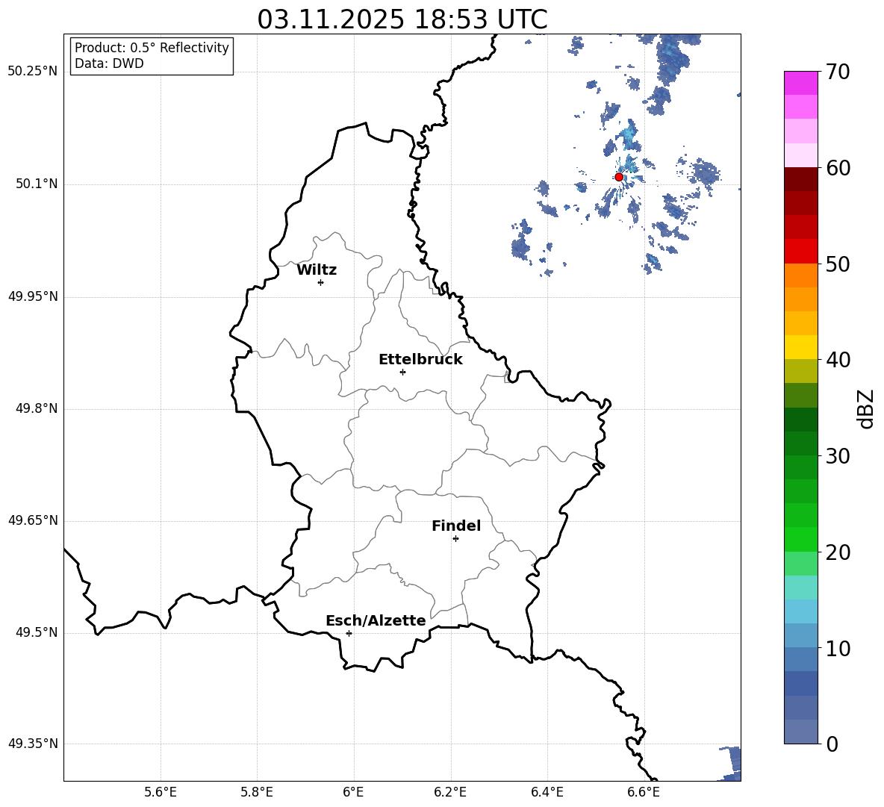Screen dimensions: 884x807
Task: Click the 50.1°N latitude label
Action: tap(37, 184)
